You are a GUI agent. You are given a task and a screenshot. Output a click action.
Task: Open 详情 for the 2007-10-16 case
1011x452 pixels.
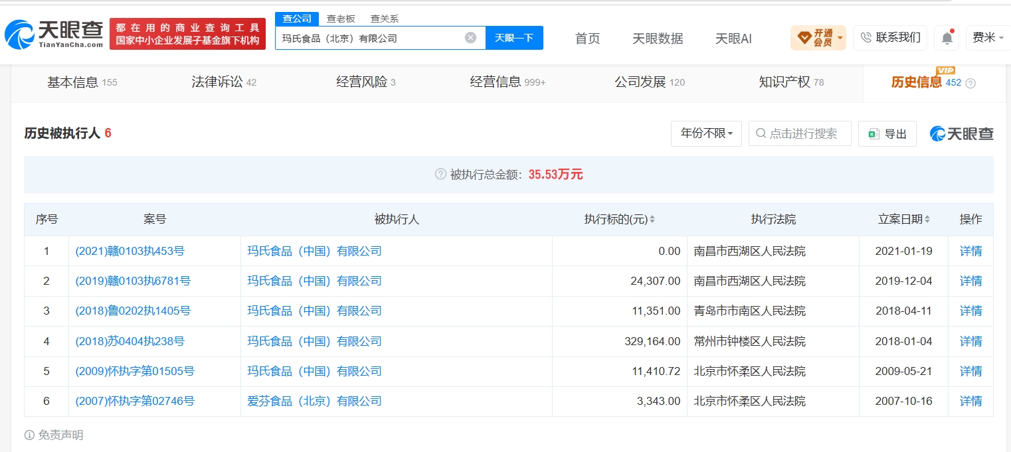tap(970, 401)
